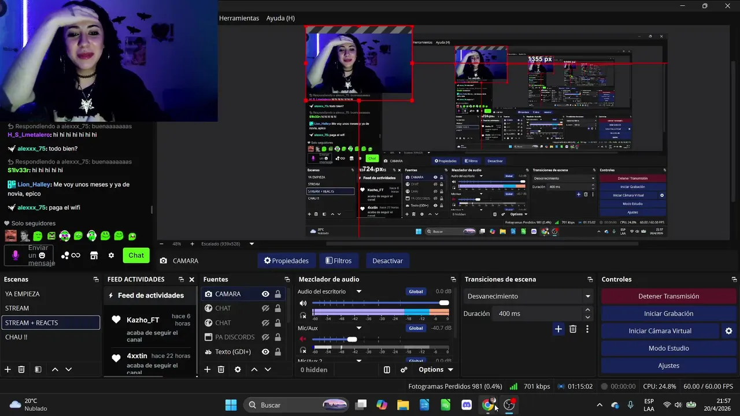This screenshot has height=416, width=740.
Task: Pop out the Escenas dock panel
Action: [96, 280]
